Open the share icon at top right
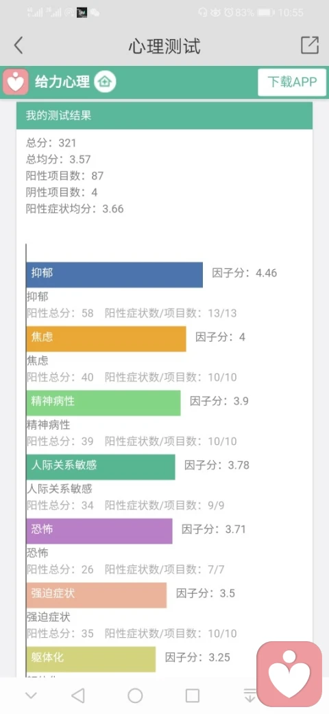Screen dimensions: 329x714 click(310, 45)
